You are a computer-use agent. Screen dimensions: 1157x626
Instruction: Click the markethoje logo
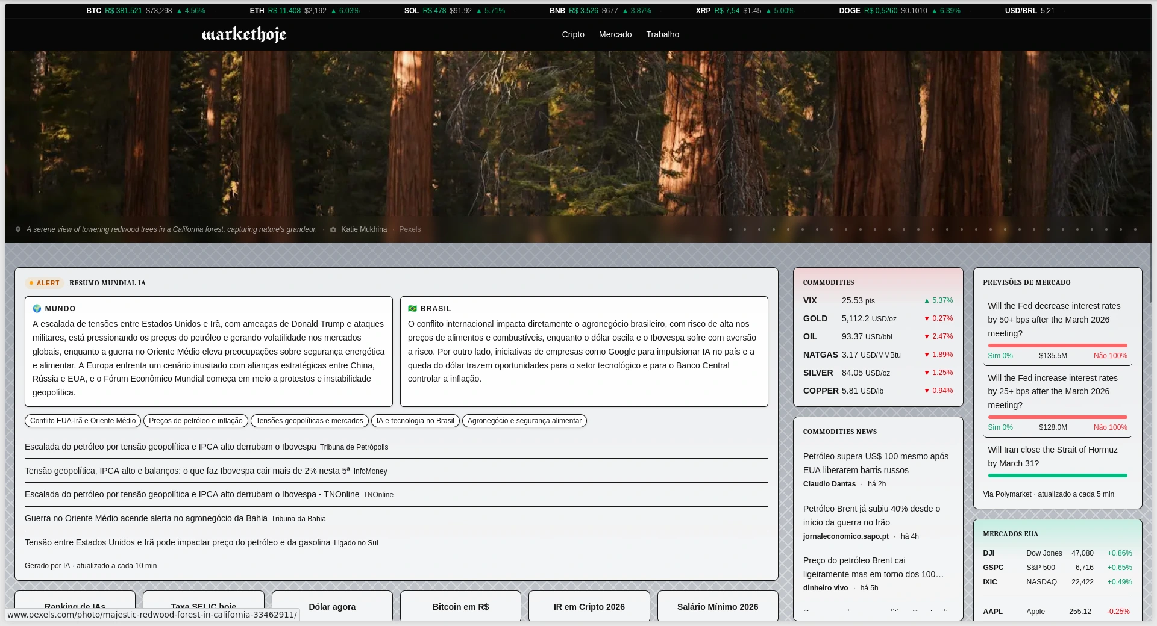click(x=244, y=35)
